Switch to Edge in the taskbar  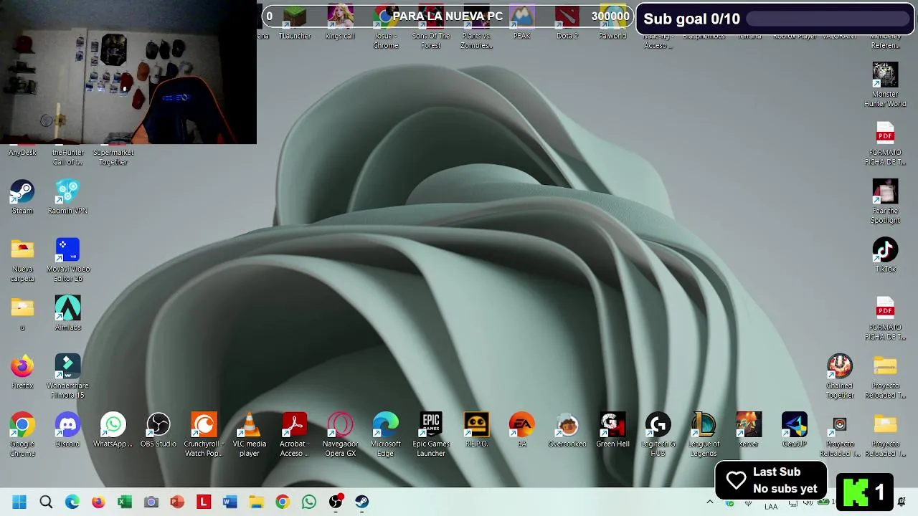72,502
